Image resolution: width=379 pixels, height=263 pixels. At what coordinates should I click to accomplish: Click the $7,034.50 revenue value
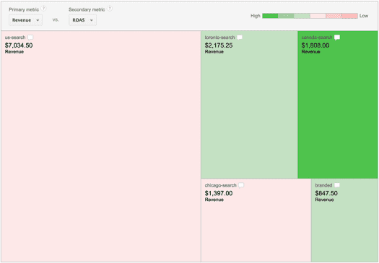click(x=19, y=45)
